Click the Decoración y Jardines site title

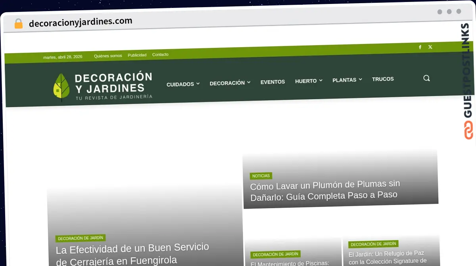pyautogui.click(x=113, y=82)
